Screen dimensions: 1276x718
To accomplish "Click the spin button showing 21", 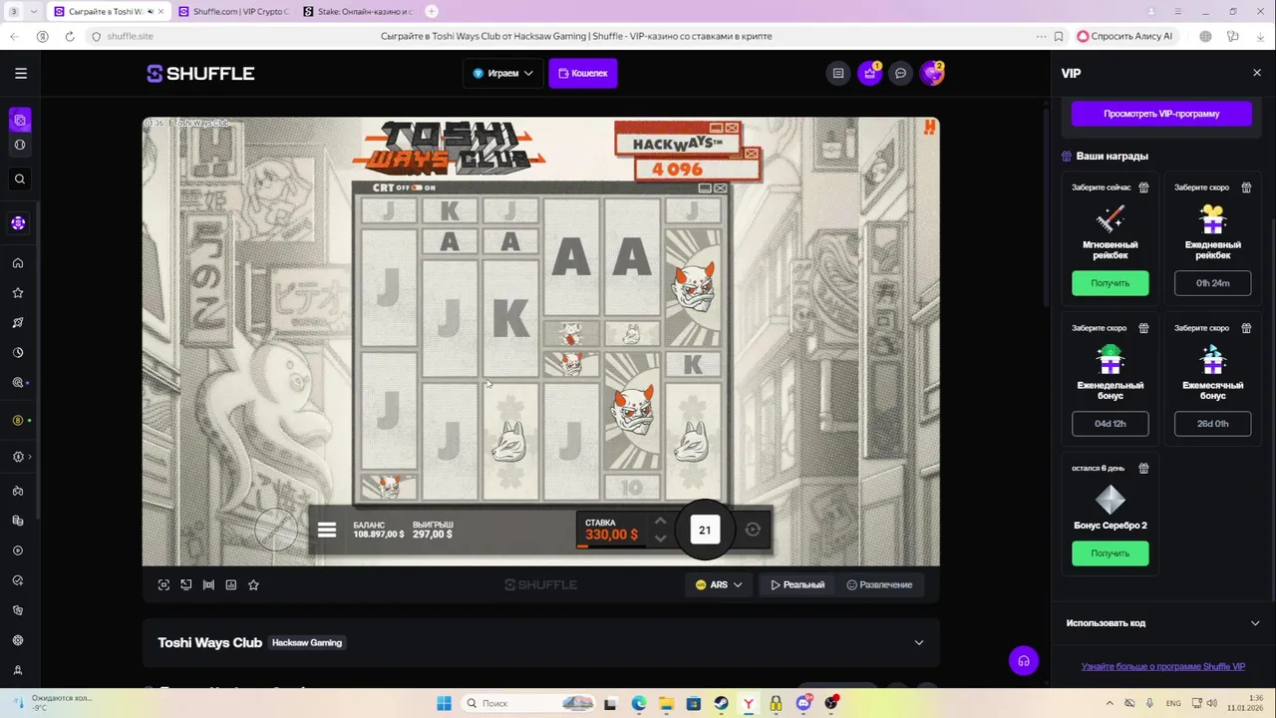I will click(x=705, y=530).
